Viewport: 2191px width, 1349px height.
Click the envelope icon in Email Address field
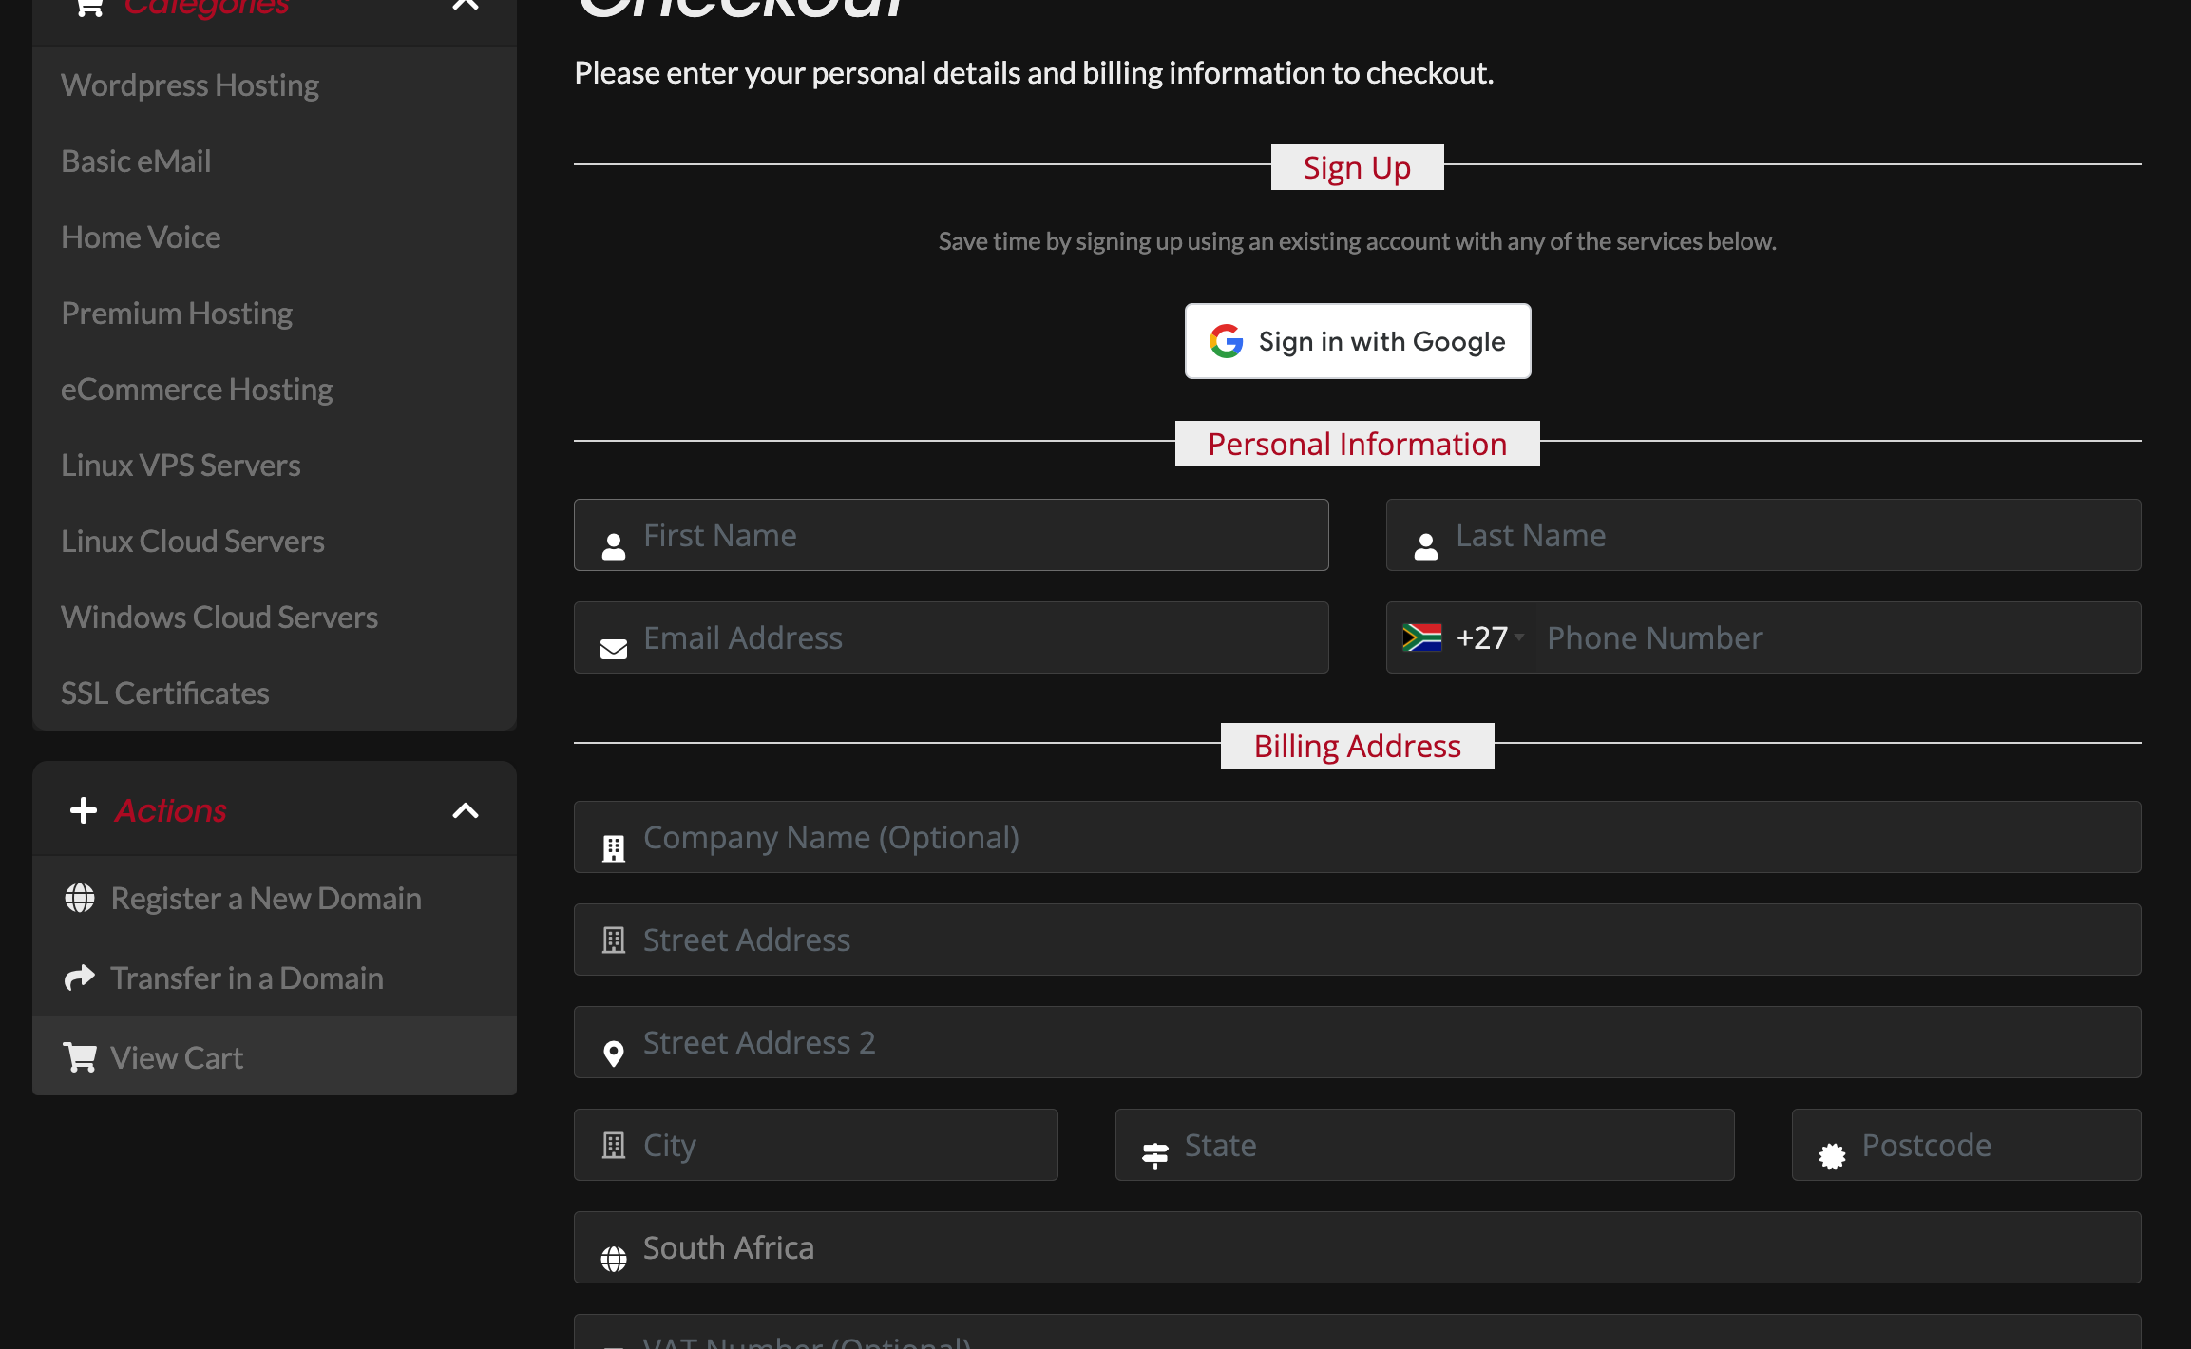pos(614,648)
